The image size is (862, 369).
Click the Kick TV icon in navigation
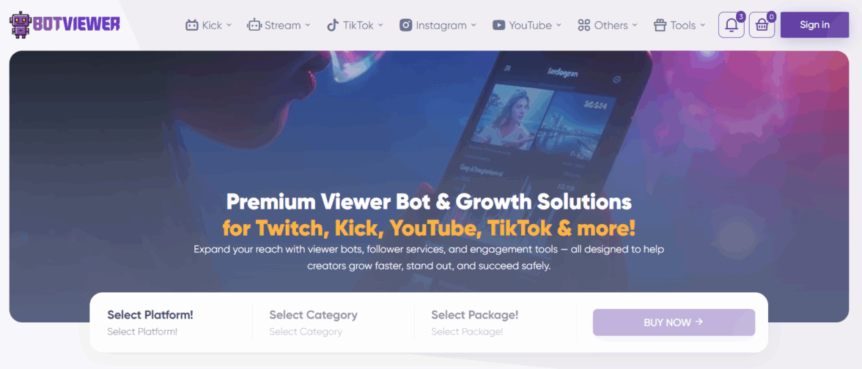192,25
